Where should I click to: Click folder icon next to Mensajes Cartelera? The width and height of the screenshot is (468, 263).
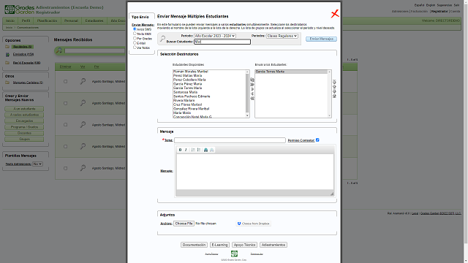click(7, 83)
